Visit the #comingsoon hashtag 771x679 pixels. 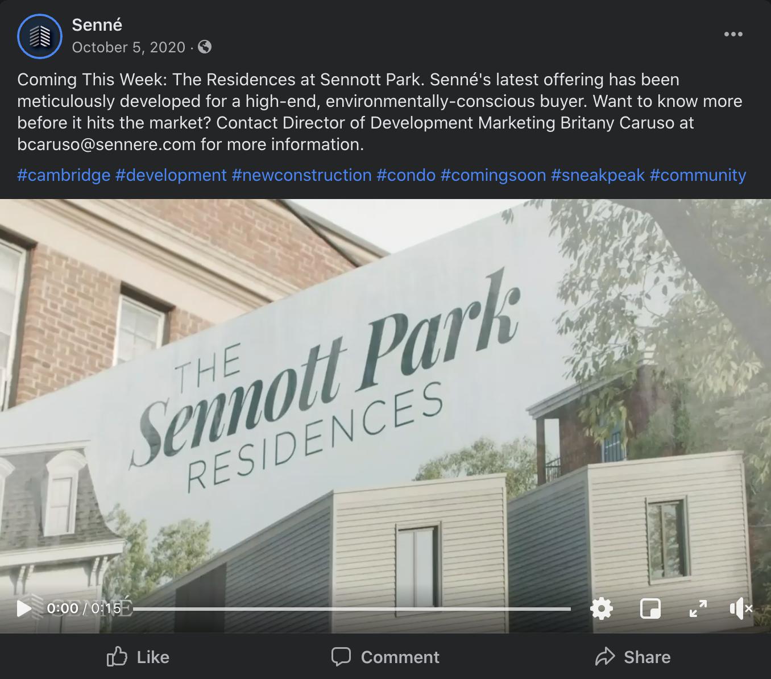(493, 175)
